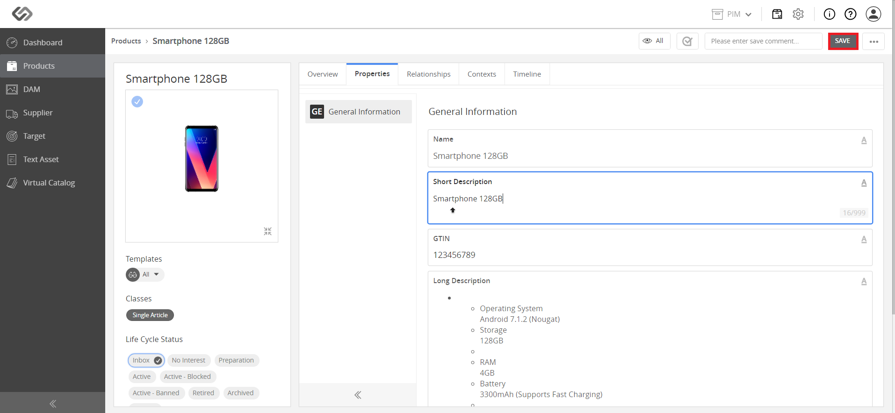Click the Name field value
The width and height of the screenshot is (895, 413).
pyautogui.click(x=470, y=156)
